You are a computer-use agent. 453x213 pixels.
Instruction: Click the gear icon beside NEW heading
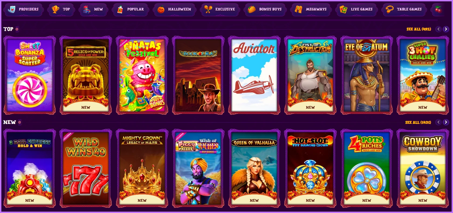[x=20, y=122]
